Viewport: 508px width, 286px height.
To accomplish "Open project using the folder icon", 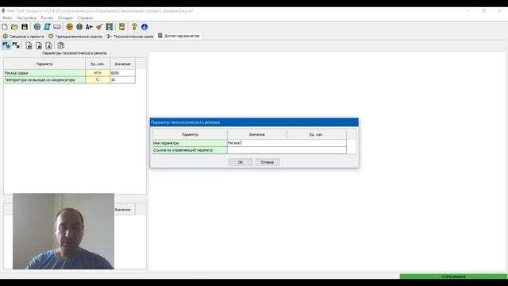I will click(x=14, y=27).
